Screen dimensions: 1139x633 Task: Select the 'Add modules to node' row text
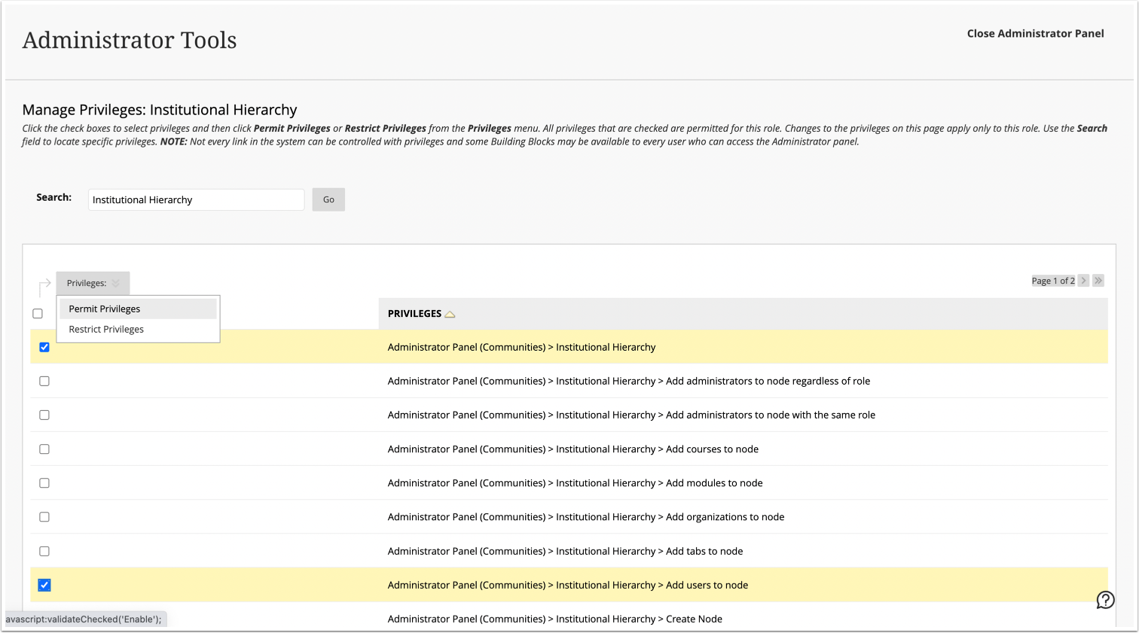tap(575, 483)
